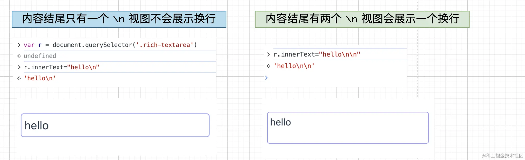Click the return arrow beside the 'hello\n' output
Image resolution: width=525 pixels, height=160 pixels.
[x=18, y=78]
